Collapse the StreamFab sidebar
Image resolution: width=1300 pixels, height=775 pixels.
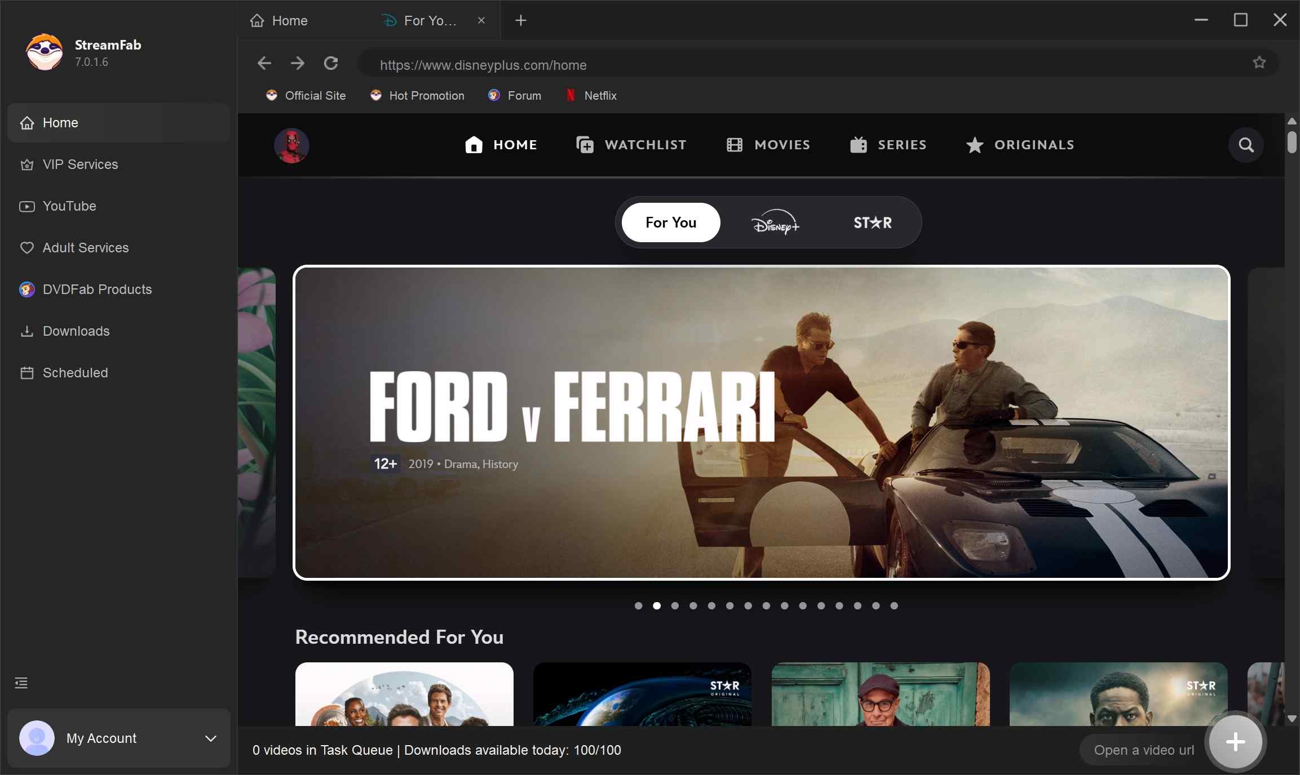point(20,683)
